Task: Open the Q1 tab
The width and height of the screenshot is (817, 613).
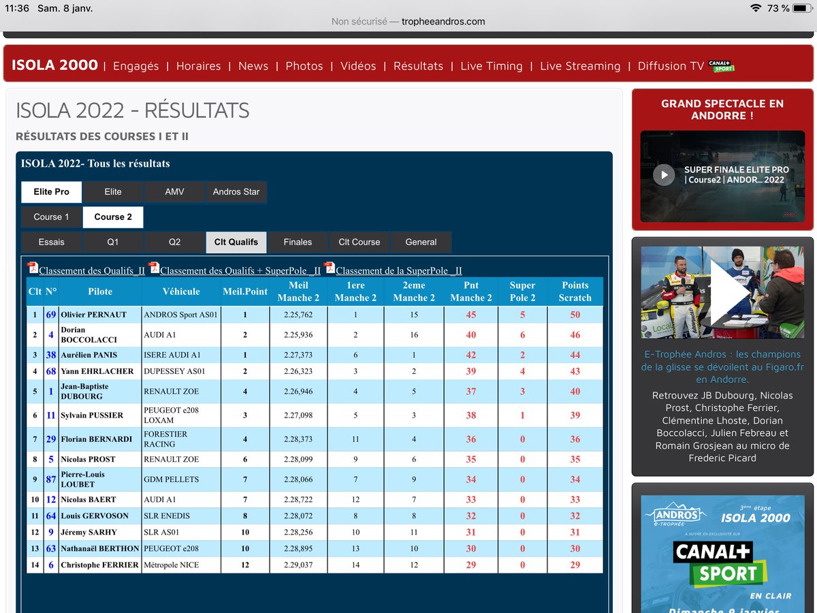Action: coord(113,242)
